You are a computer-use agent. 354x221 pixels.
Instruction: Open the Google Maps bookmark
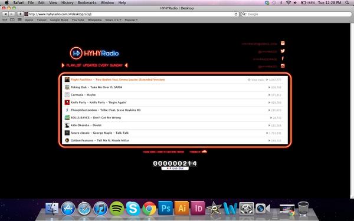pos(59,20)
